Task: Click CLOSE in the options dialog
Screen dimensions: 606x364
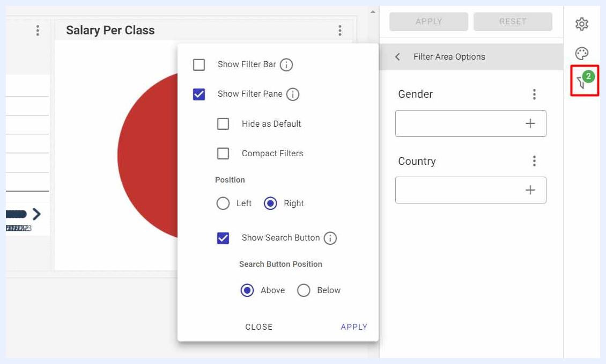Action: point(259,327)
